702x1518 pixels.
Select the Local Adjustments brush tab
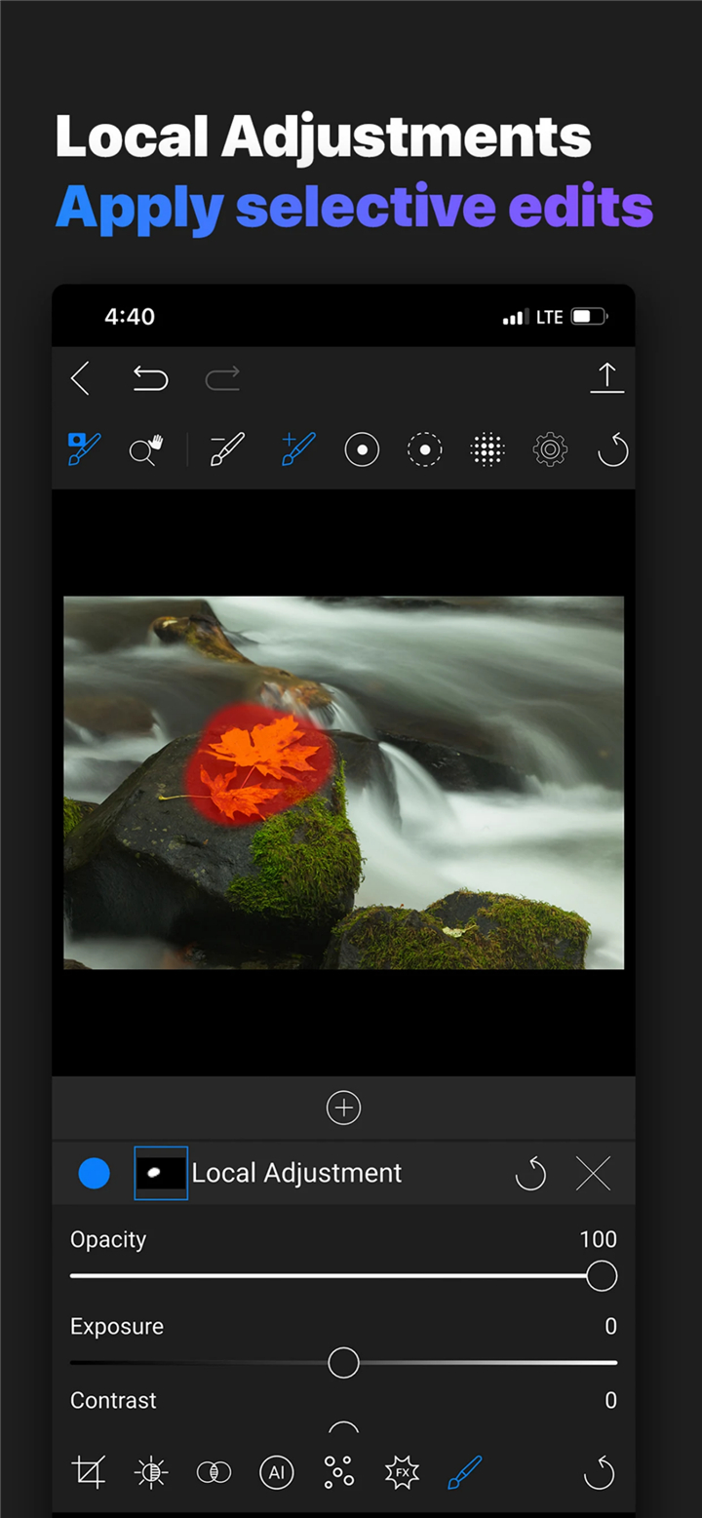coord(465,1471)
